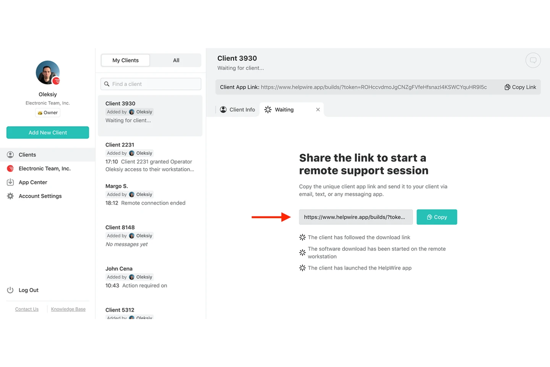Click the Clients sidebar icon
The width and height of the screenshot is (550, 367).
coord(10,155)
